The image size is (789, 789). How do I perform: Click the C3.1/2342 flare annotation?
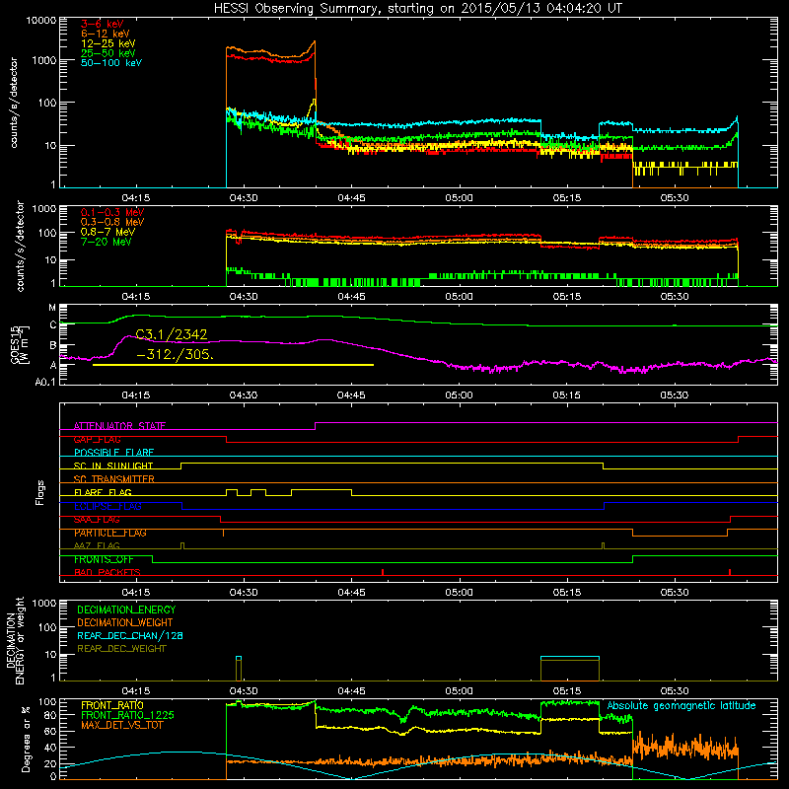[172, 334]
